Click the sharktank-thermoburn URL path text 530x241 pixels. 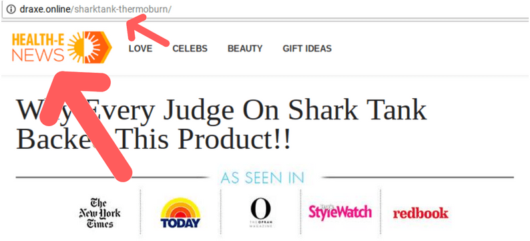(x=121, y=9)
